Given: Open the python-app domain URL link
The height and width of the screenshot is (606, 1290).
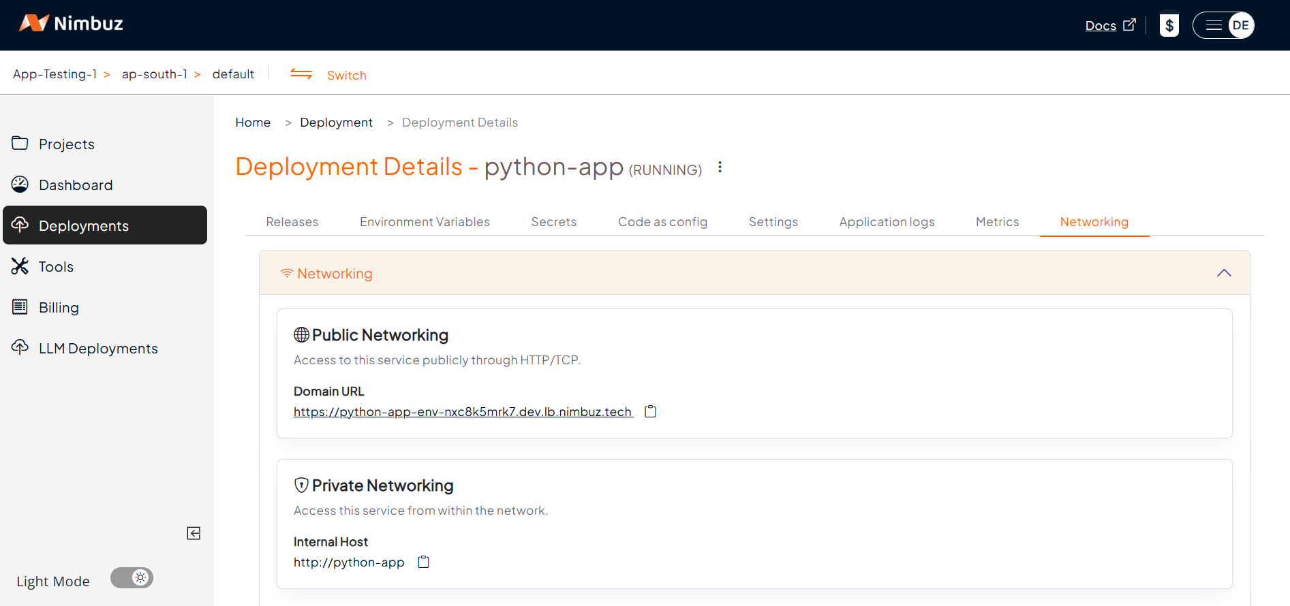Looking at the screenshot, I should click(x=463, y=412).
